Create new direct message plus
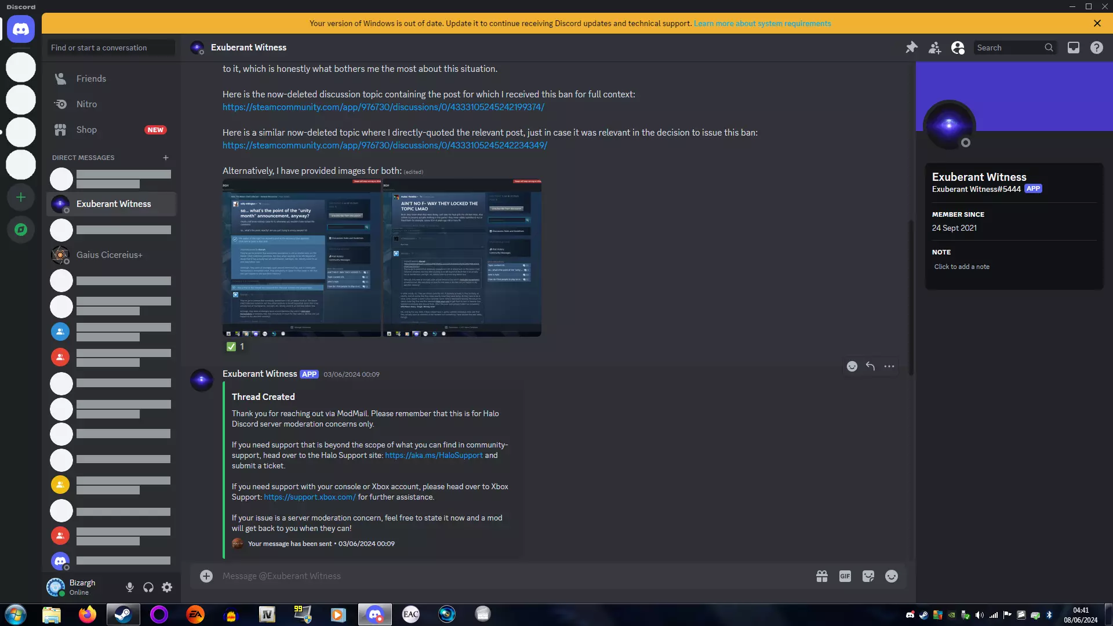The width and height of the screenshot is (1113, 626). (x=166, y=158)
